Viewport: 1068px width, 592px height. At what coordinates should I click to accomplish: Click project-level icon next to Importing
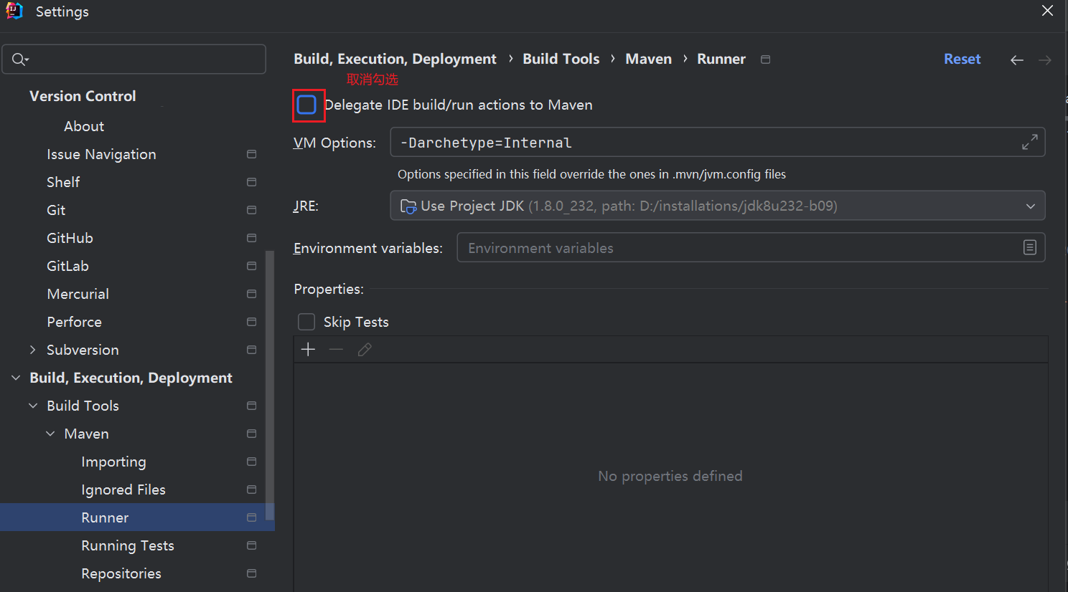coord(252,462)
